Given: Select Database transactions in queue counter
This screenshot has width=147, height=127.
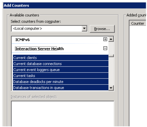Looking at the screenshot, I should coord(61,88).
